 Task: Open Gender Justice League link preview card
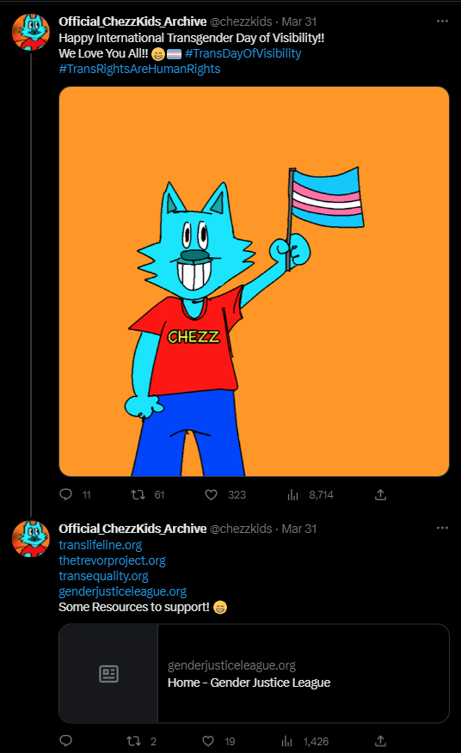[x=254, y=673]
